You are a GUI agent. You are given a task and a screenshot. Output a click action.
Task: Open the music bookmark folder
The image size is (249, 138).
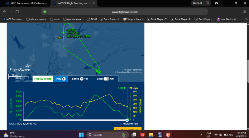[x=55, y=19]
